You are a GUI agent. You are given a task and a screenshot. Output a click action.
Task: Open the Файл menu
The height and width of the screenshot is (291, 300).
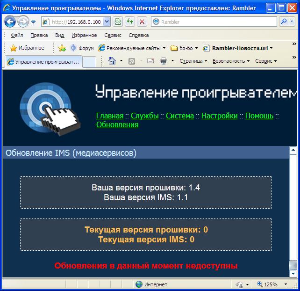point(17,35)
